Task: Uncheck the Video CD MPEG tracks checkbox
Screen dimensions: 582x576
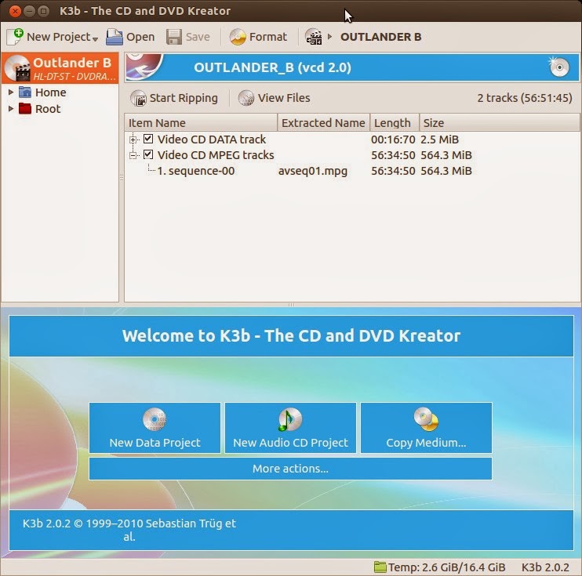Action: (x=148, y=154)
